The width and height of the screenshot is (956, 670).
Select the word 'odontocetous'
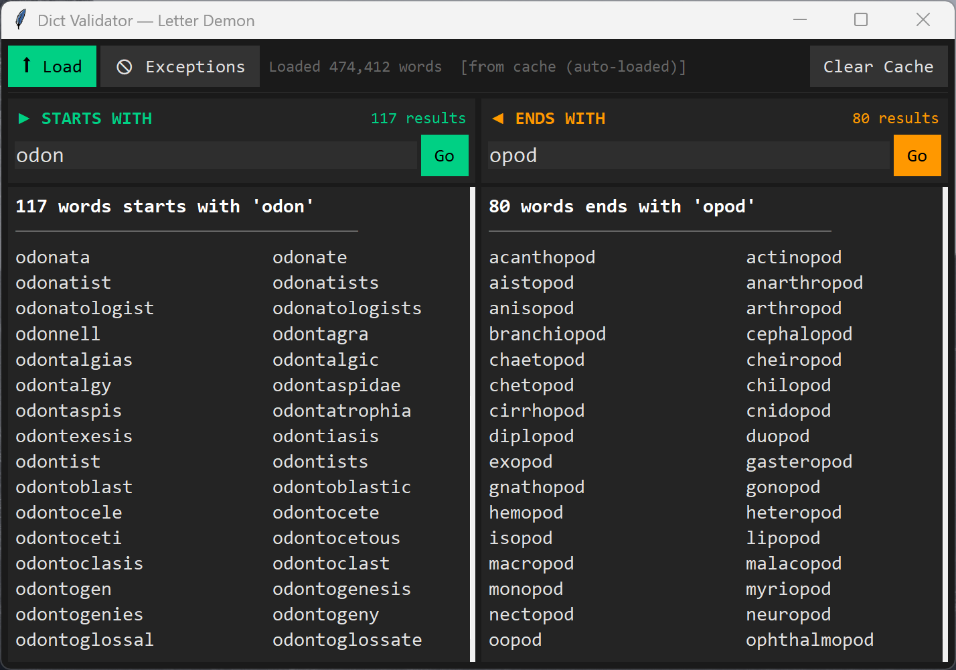point(337,537)
